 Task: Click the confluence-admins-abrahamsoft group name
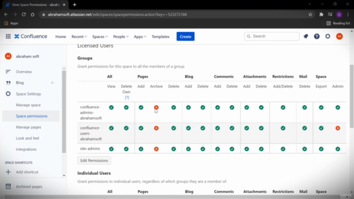click(91, 112)
